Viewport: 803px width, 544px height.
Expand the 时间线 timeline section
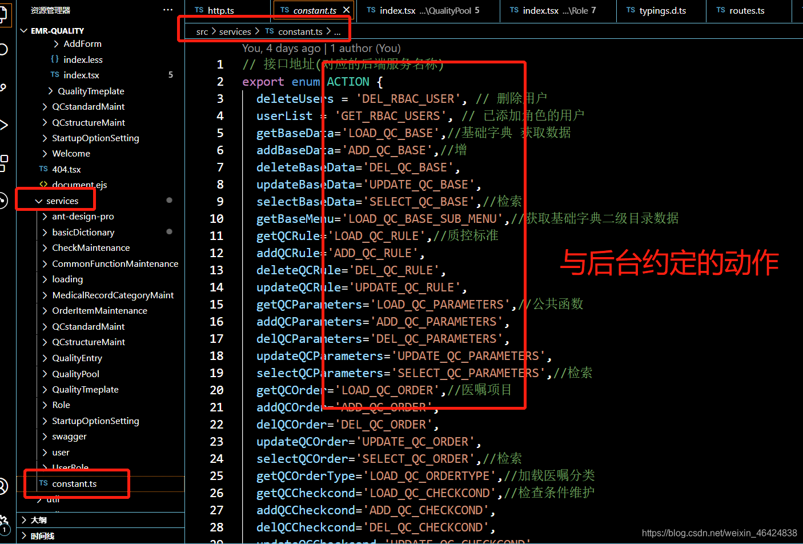[43, 536]
